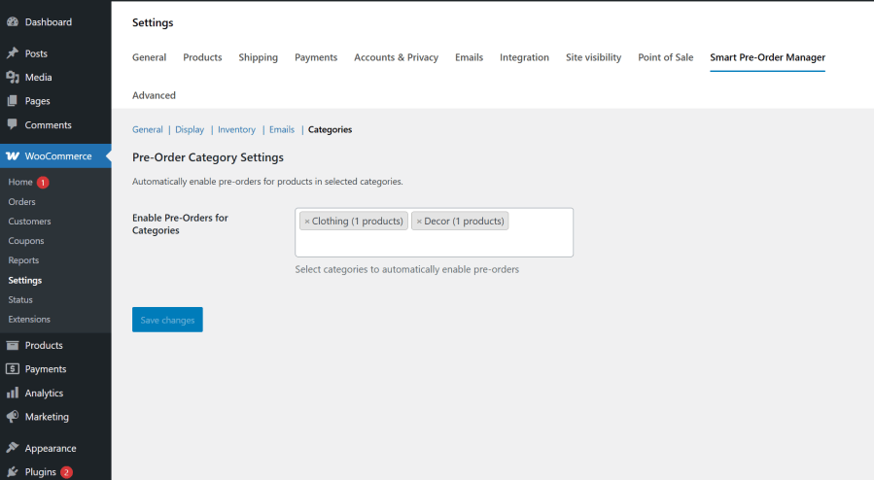
Task: Open the Point of Sale tab
Action: (666, 57)
